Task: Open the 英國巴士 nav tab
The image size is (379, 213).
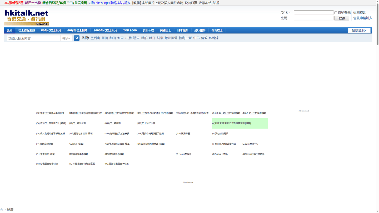Action: [166, 31]
